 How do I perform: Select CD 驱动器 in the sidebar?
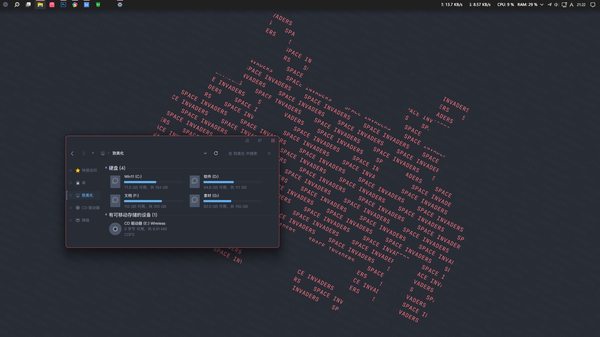(x=90, y=208)
